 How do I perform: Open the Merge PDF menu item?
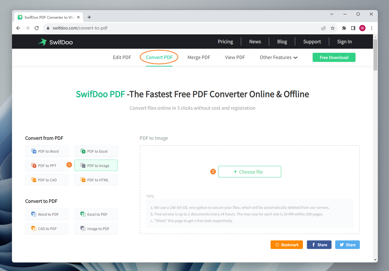(x=199, y=57)
